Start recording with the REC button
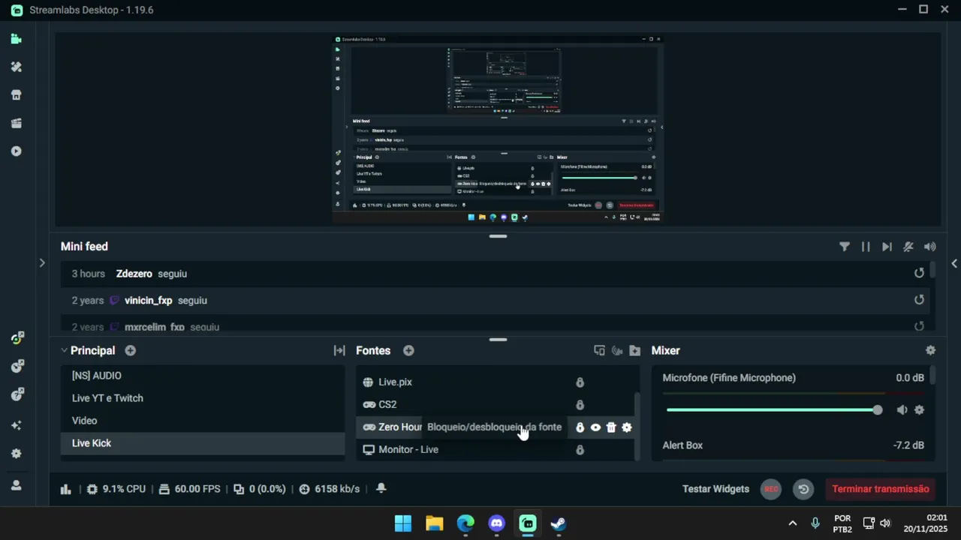This screenshot has width=961, height=540. (x=771, y=489)
